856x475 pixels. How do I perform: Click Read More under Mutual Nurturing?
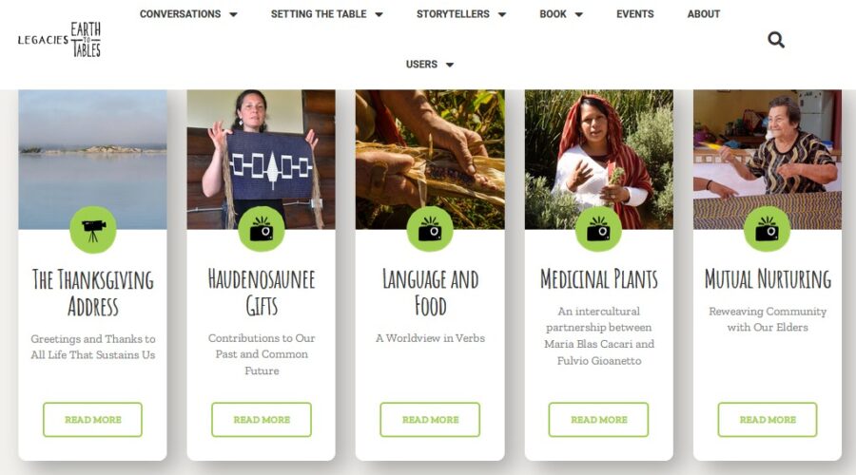click(768, 419)
